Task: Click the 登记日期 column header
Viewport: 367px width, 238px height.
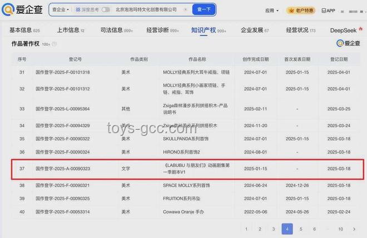Action: point(339,59)
